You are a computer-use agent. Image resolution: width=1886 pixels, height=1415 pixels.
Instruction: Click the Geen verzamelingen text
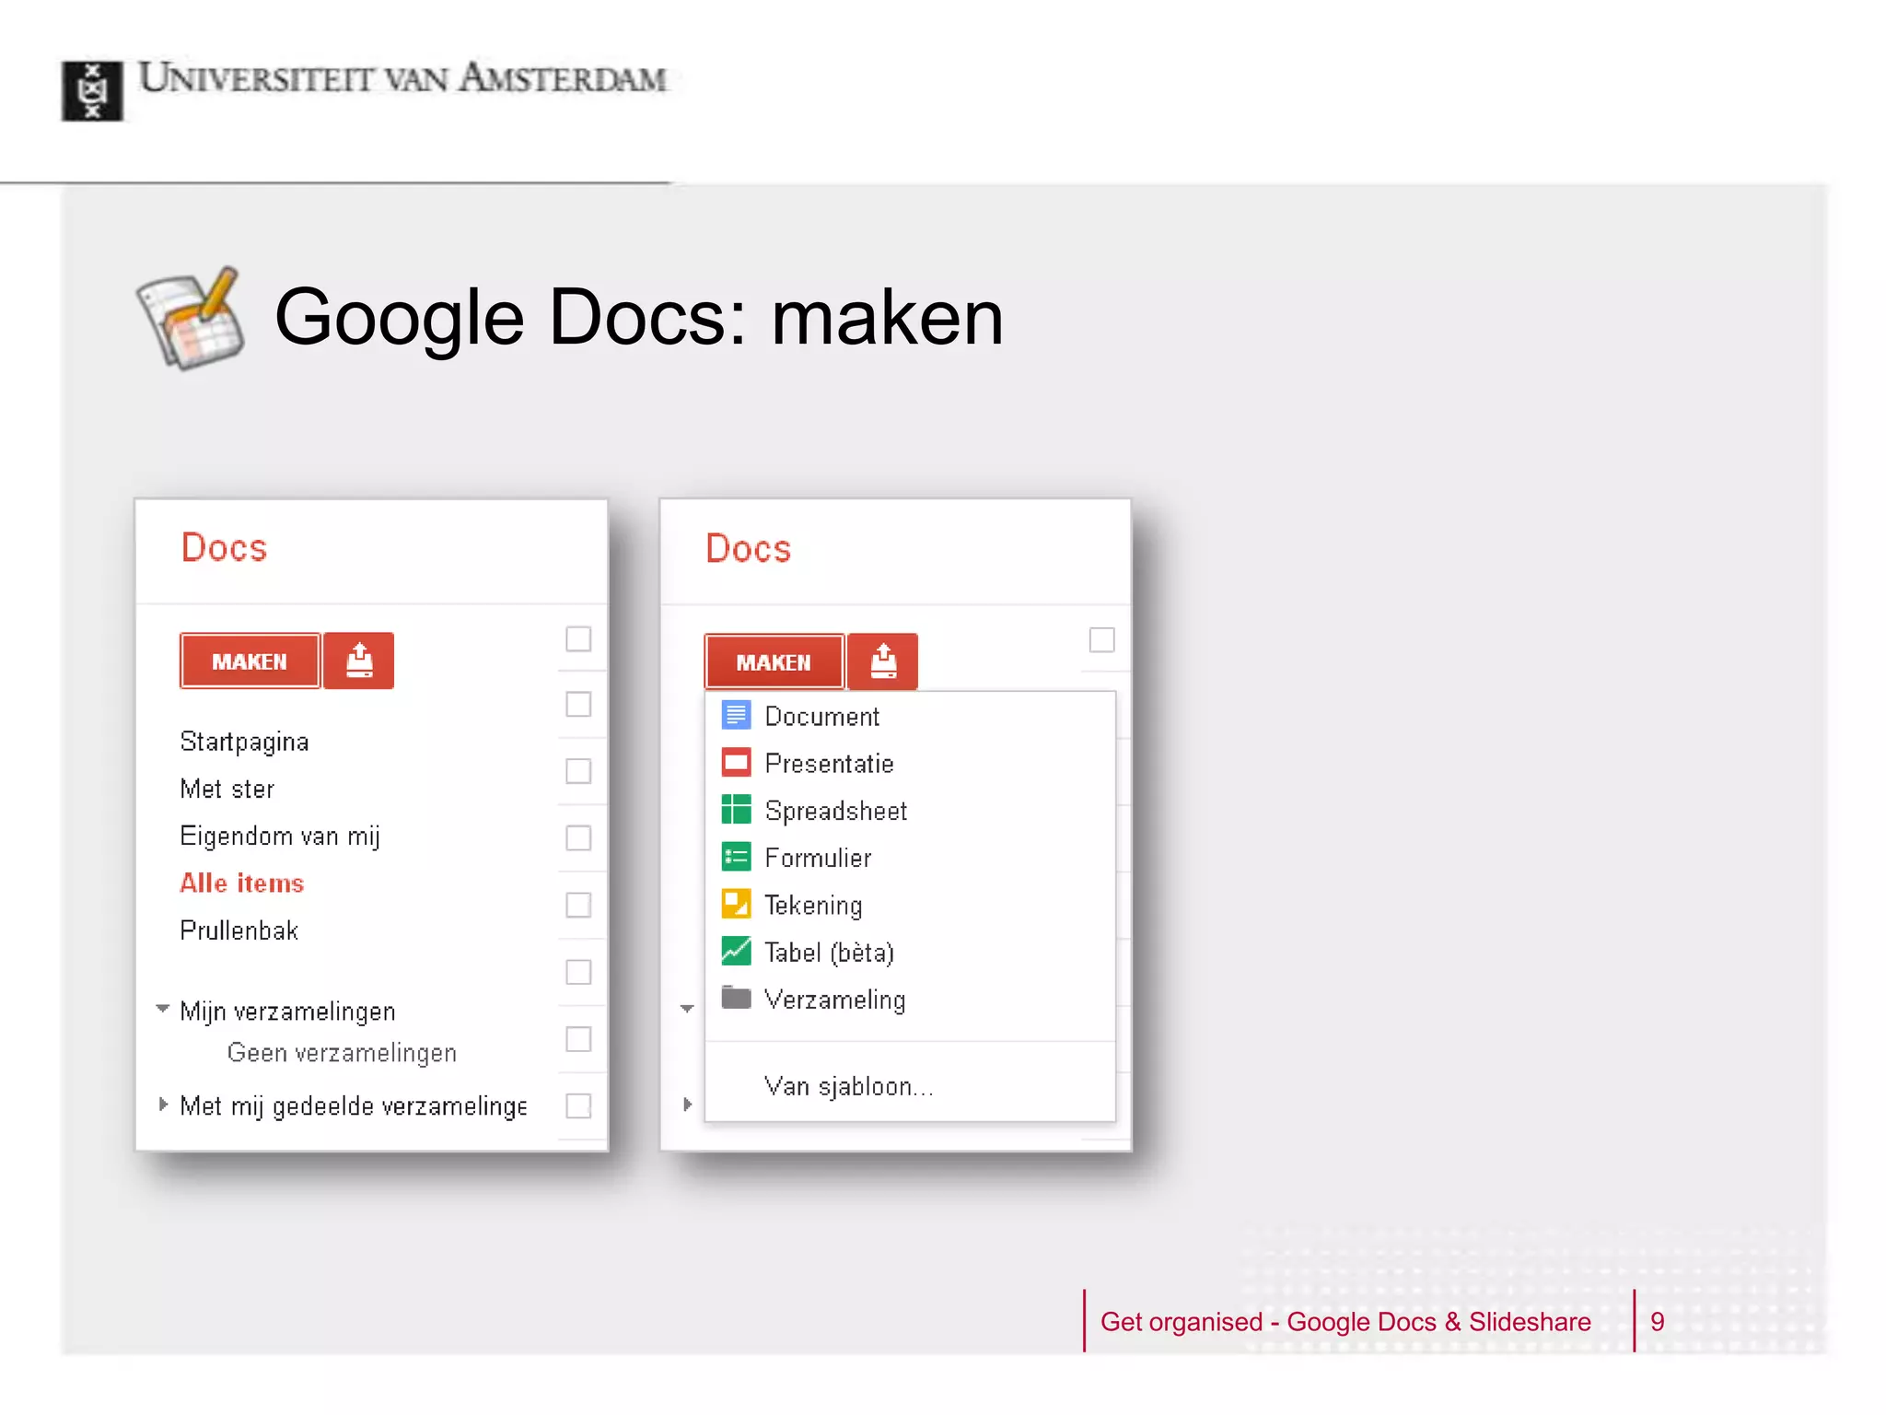342,1053
